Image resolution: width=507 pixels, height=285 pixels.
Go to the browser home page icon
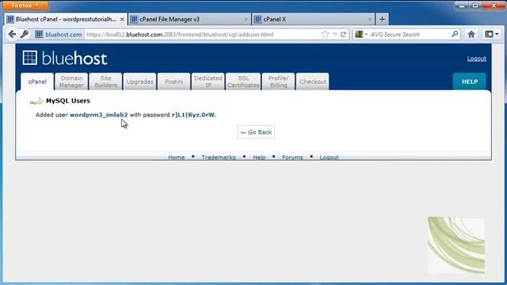(471, 34)
